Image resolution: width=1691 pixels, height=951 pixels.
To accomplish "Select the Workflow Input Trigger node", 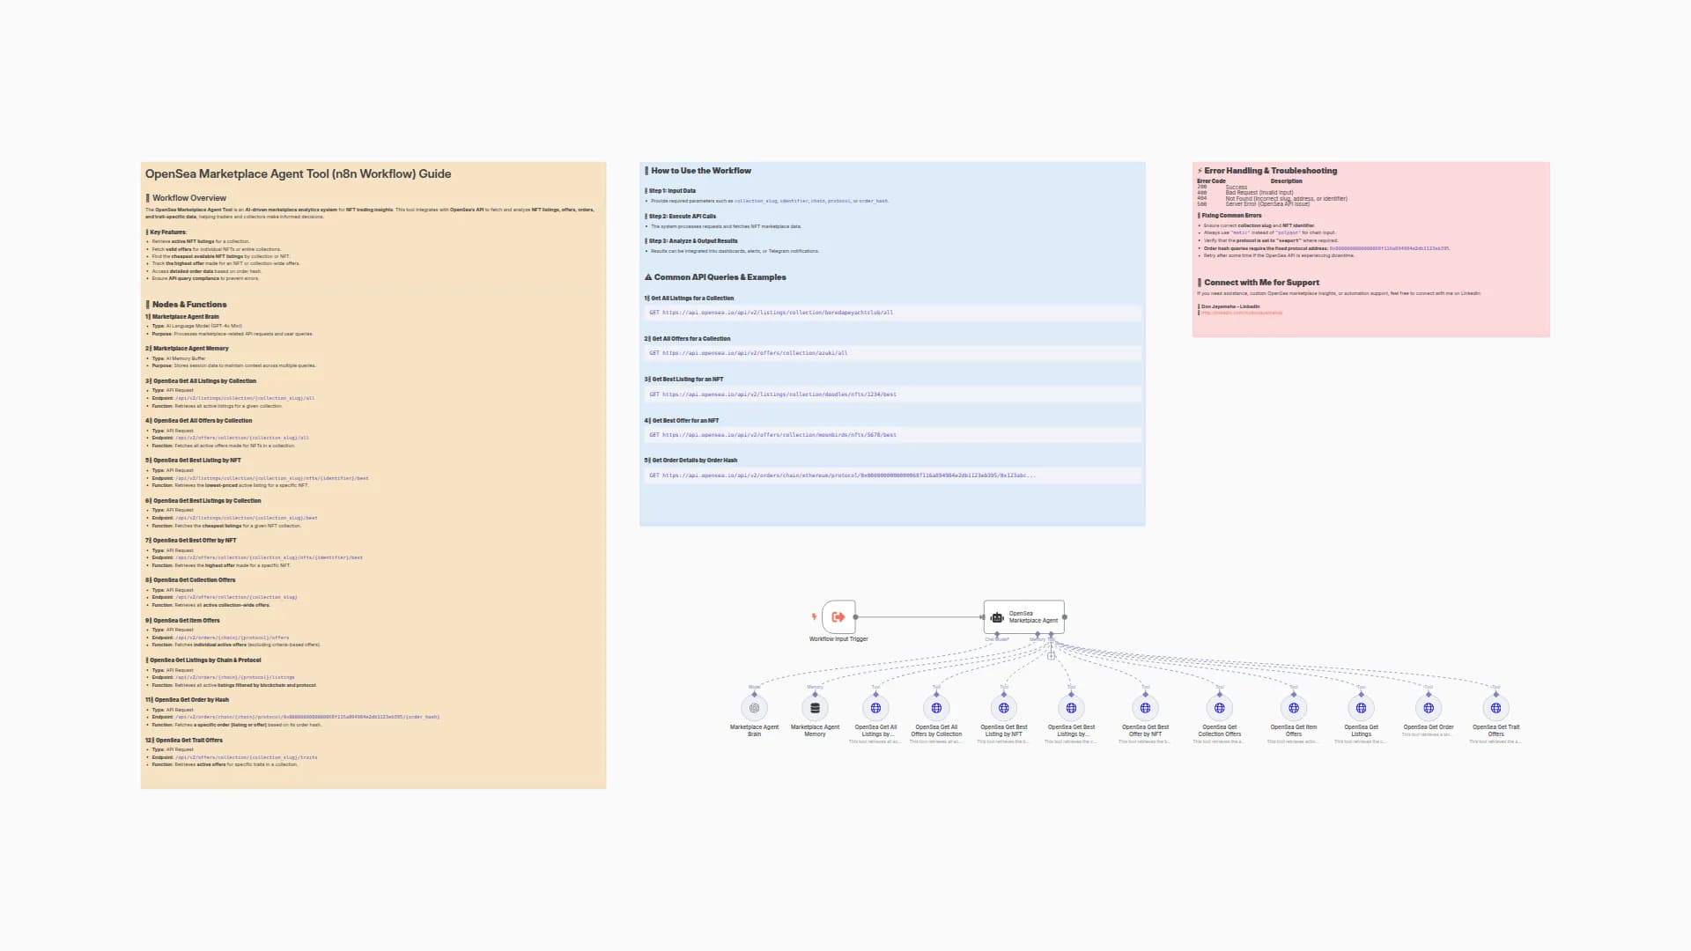I will pos(838,617).
